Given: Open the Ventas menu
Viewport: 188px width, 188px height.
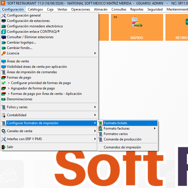Looking at the screenshot, I should pos(62,9).
